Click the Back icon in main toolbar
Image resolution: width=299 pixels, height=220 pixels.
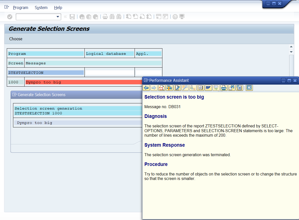82,17
